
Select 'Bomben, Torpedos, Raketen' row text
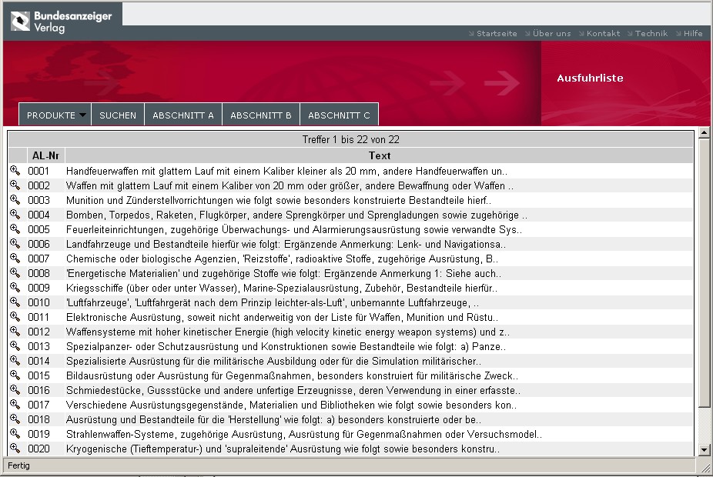point(296,215)
